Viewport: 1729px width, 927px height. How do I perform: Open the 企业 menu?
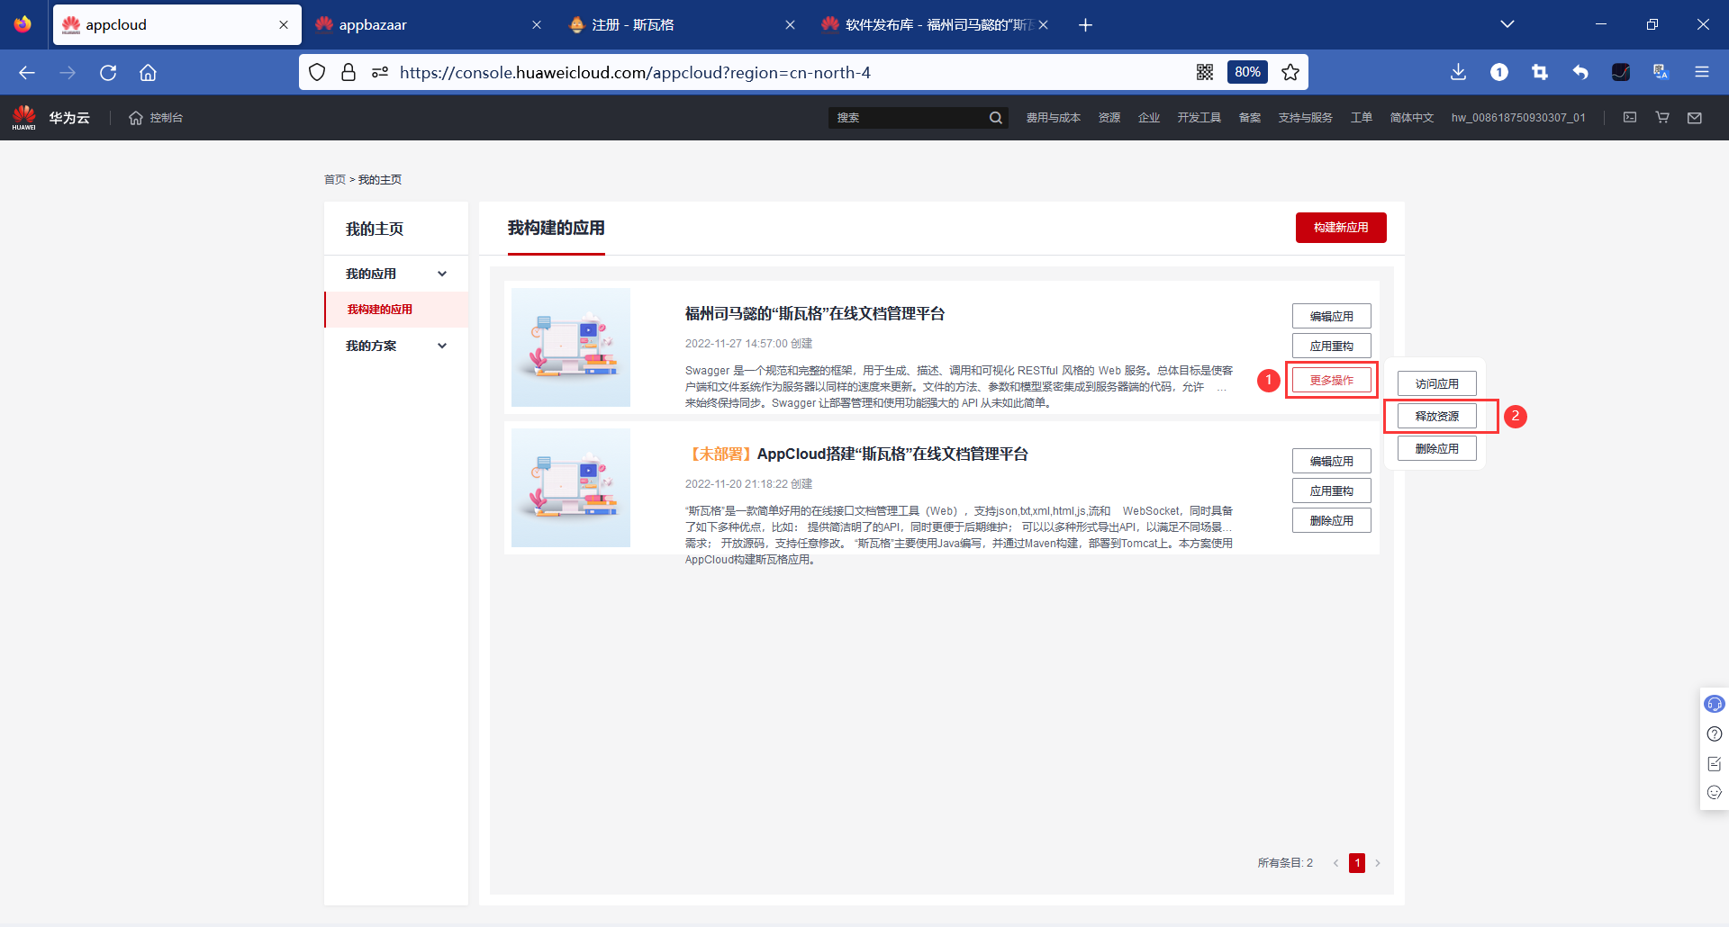(x=1149, y=118)
